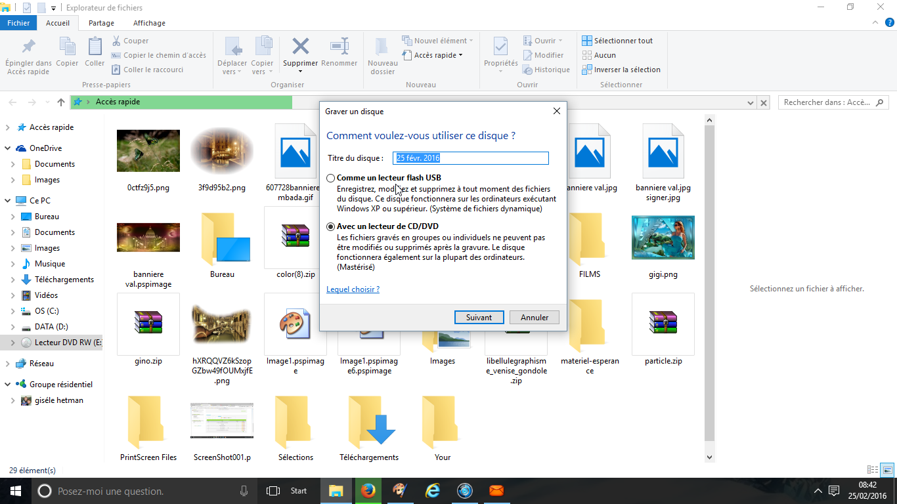
Task: Click 'Sélectionner tout' in the ribbon
Action: click(x=617, y=41)
